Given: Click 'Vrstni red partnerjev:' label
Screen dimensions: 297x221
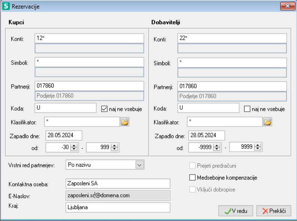Looking at the screenshot, I should coord(32,165).
